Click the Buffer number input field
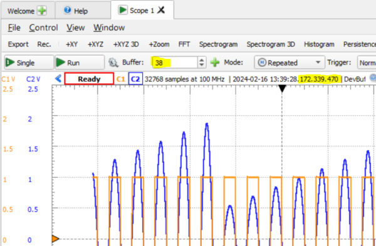The image size is (376, 246). 175,63
